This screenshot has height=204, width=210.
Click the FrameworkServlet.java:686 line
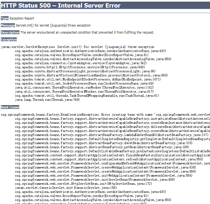(105, 171)
